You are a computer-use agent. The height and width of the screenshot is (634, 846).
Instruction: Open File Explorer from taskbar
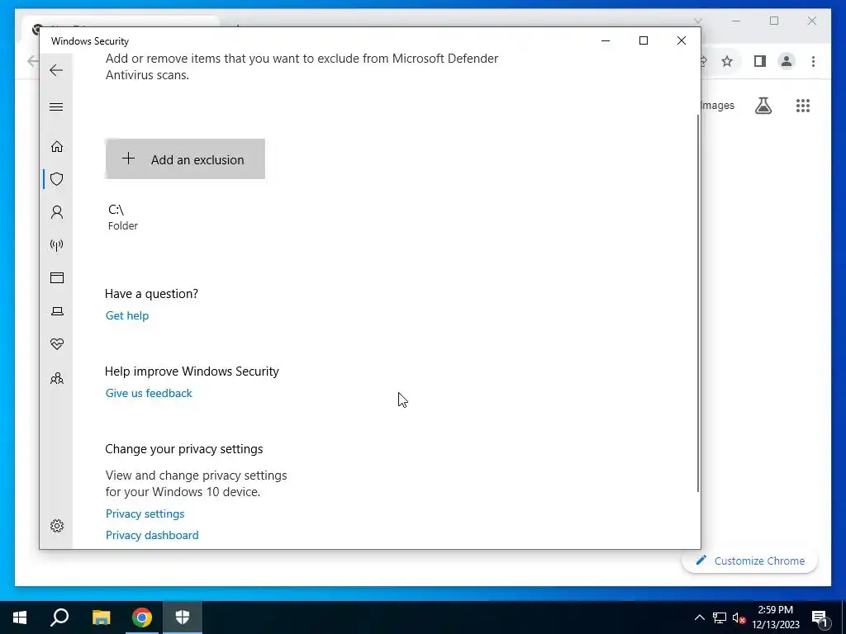tap(101, 617)
